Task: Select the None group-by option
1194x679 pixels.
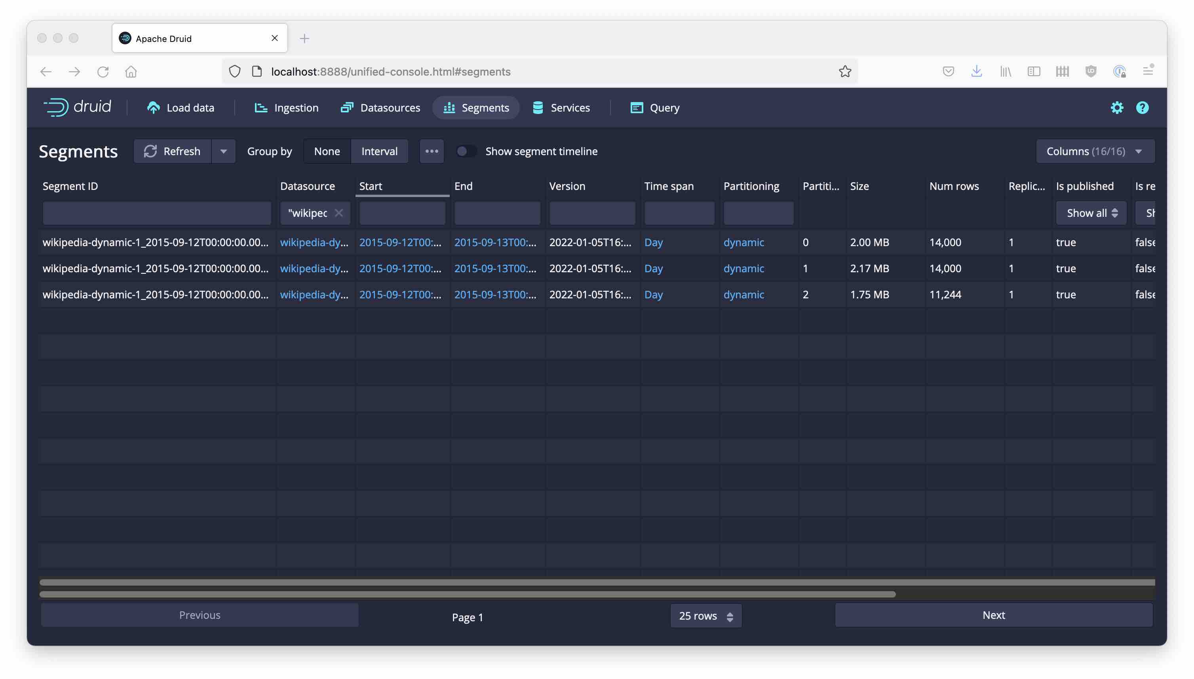Action: [x=327, y=151]
